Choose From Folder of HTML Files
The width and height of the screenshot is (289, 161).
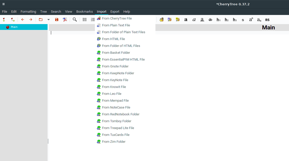coord(125,46)
